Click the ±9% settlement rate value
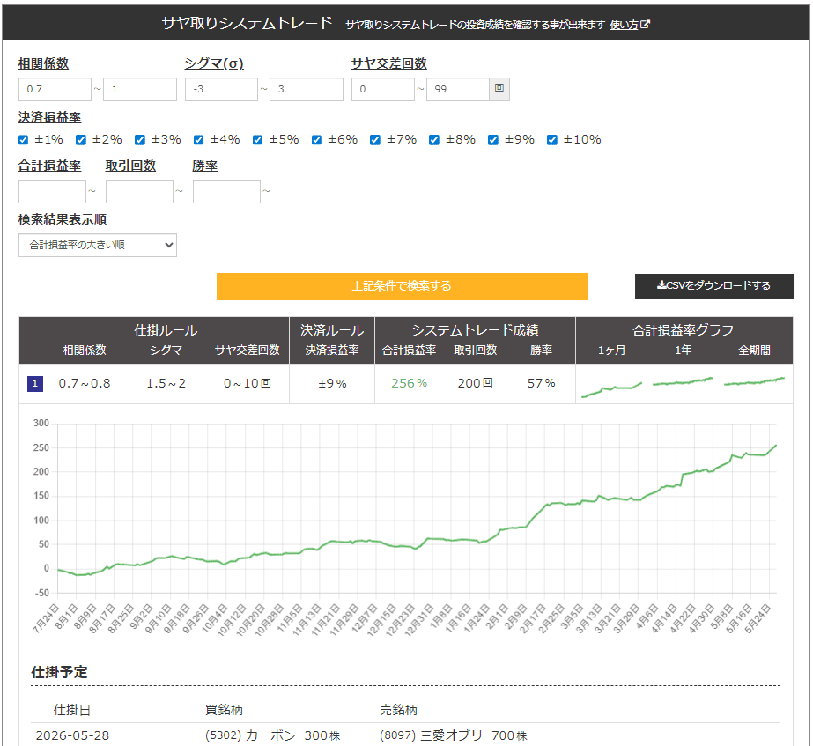 332,384
